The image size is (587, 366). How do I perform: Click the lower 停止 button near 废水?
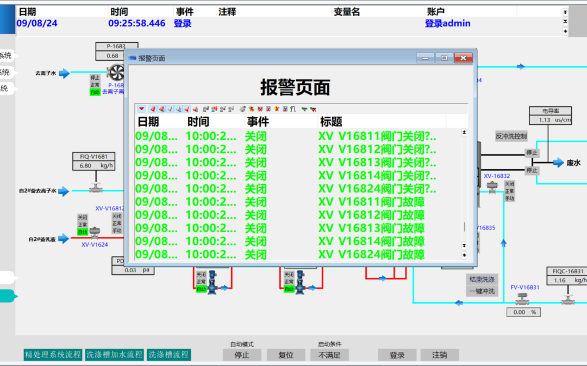(x=532, y=170)
